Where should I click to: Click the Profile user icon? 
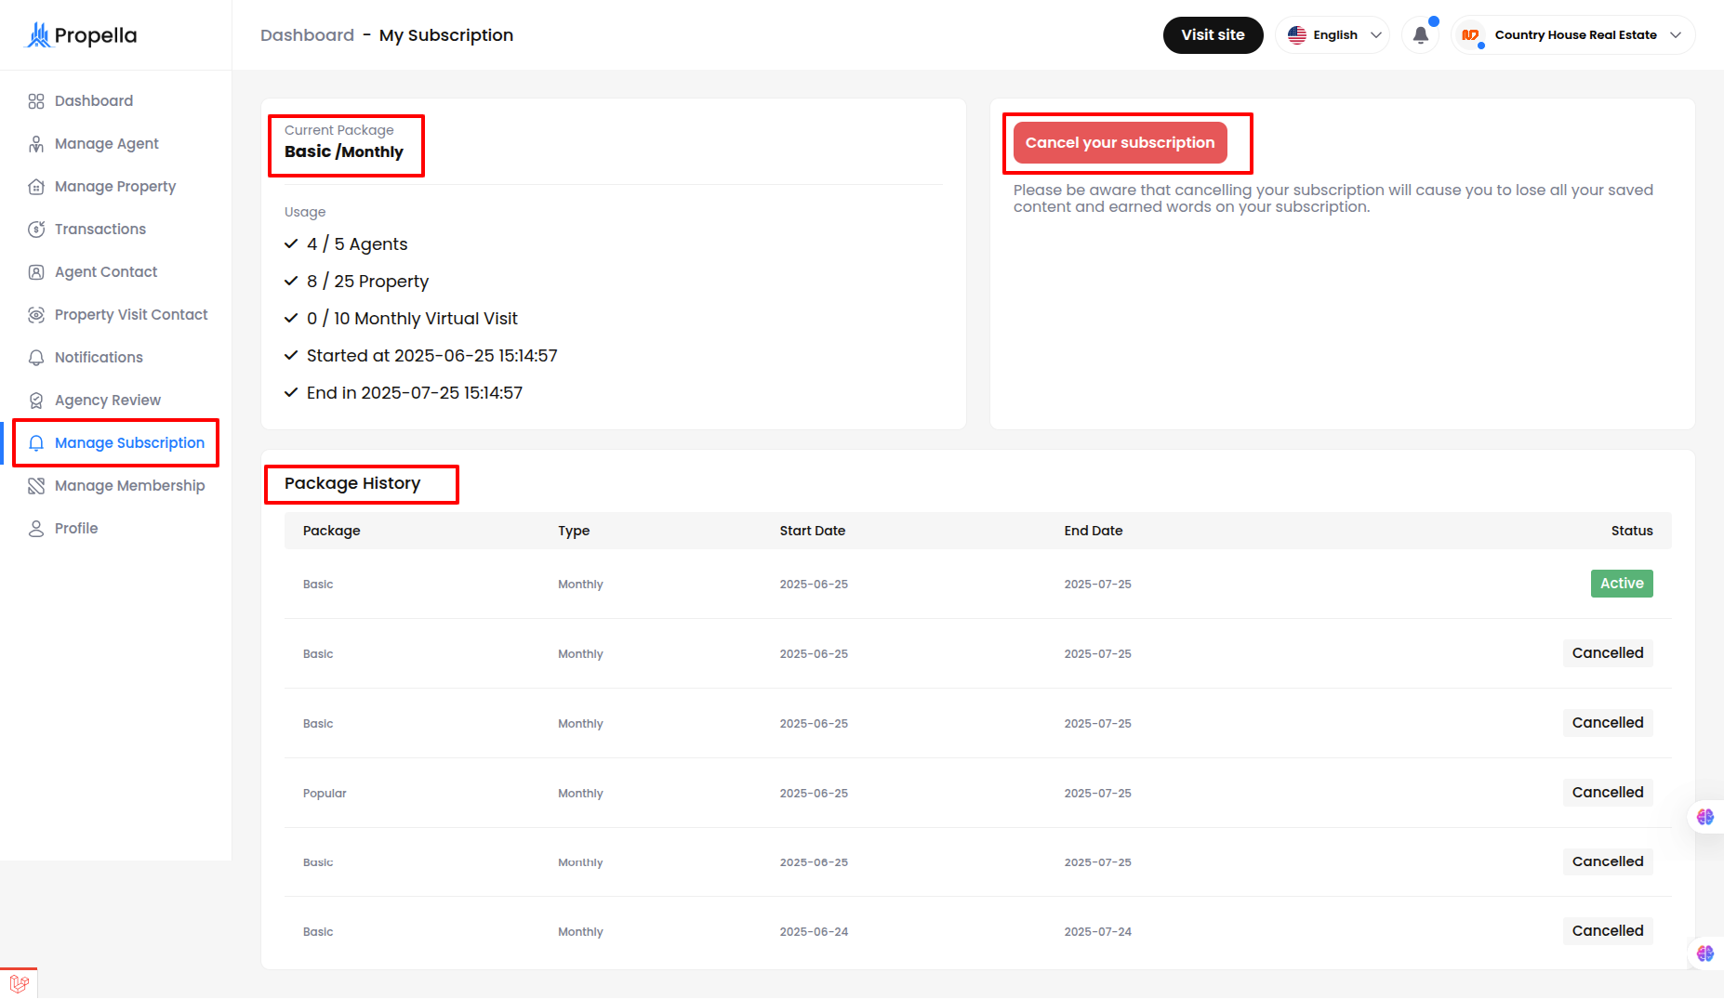click(x=36, y=529)
